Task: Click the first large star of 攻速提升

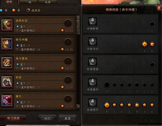Action: (x=107, y=105)
